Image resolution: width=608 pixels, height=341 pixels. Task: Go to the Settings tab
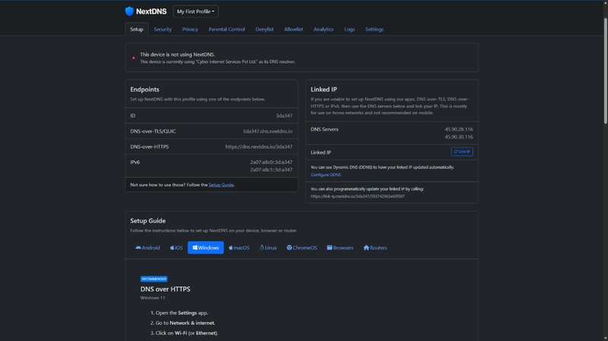coord(374,29)
